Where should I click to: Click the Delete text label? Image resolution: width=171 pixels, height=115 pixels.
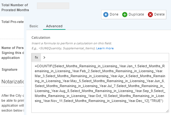click(x=159, y=14)
